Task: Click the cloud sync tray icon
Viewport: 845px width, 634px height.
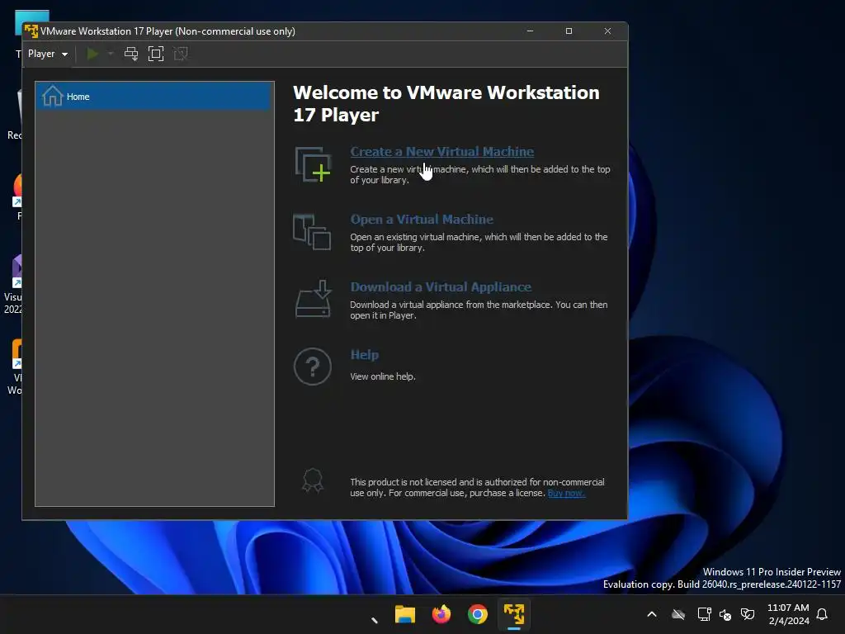Action: (678, 614)
